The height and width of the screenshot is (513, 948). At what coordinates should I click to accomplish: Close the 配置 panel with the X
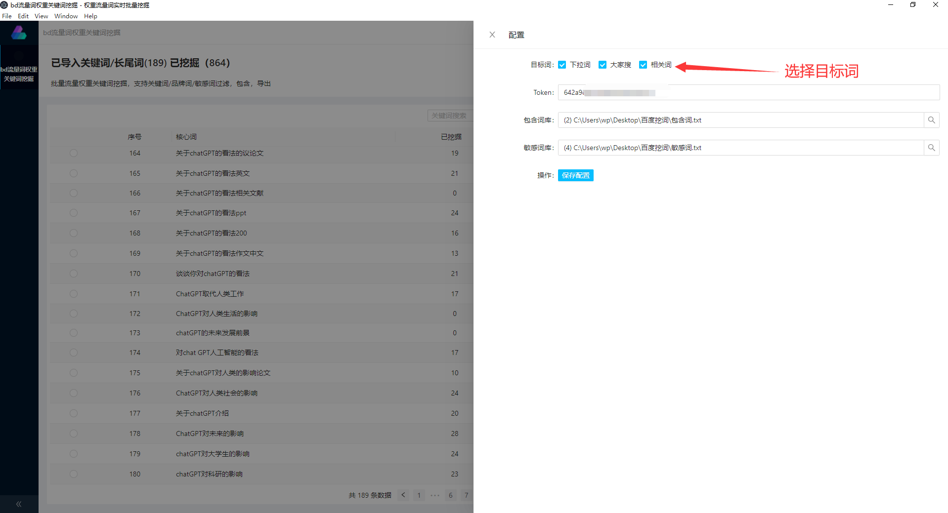492,35
